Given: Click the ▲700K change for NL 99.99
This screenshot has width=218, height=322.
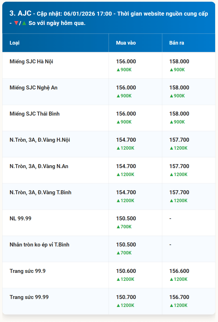Looking at the screenshot, I should pos(124,227).
